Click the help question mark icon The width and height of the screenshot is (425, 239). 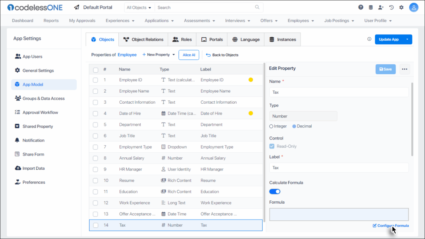coord(361,7)
